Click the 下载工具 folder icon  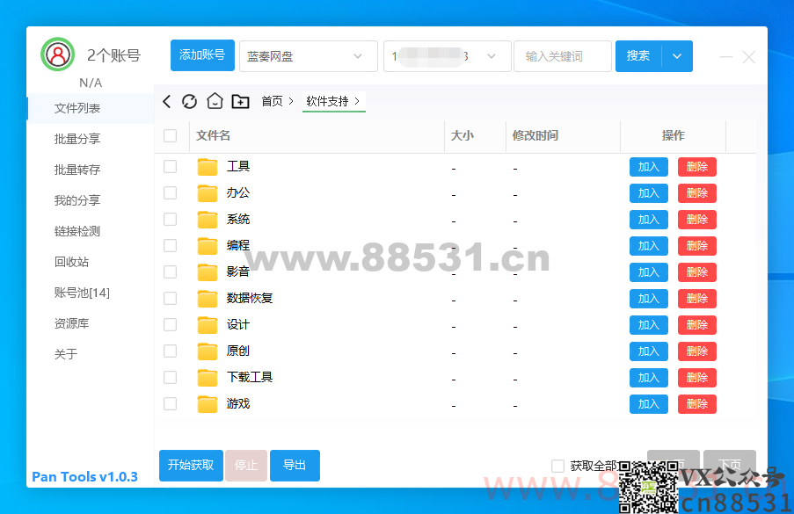(x=208, y=378)
